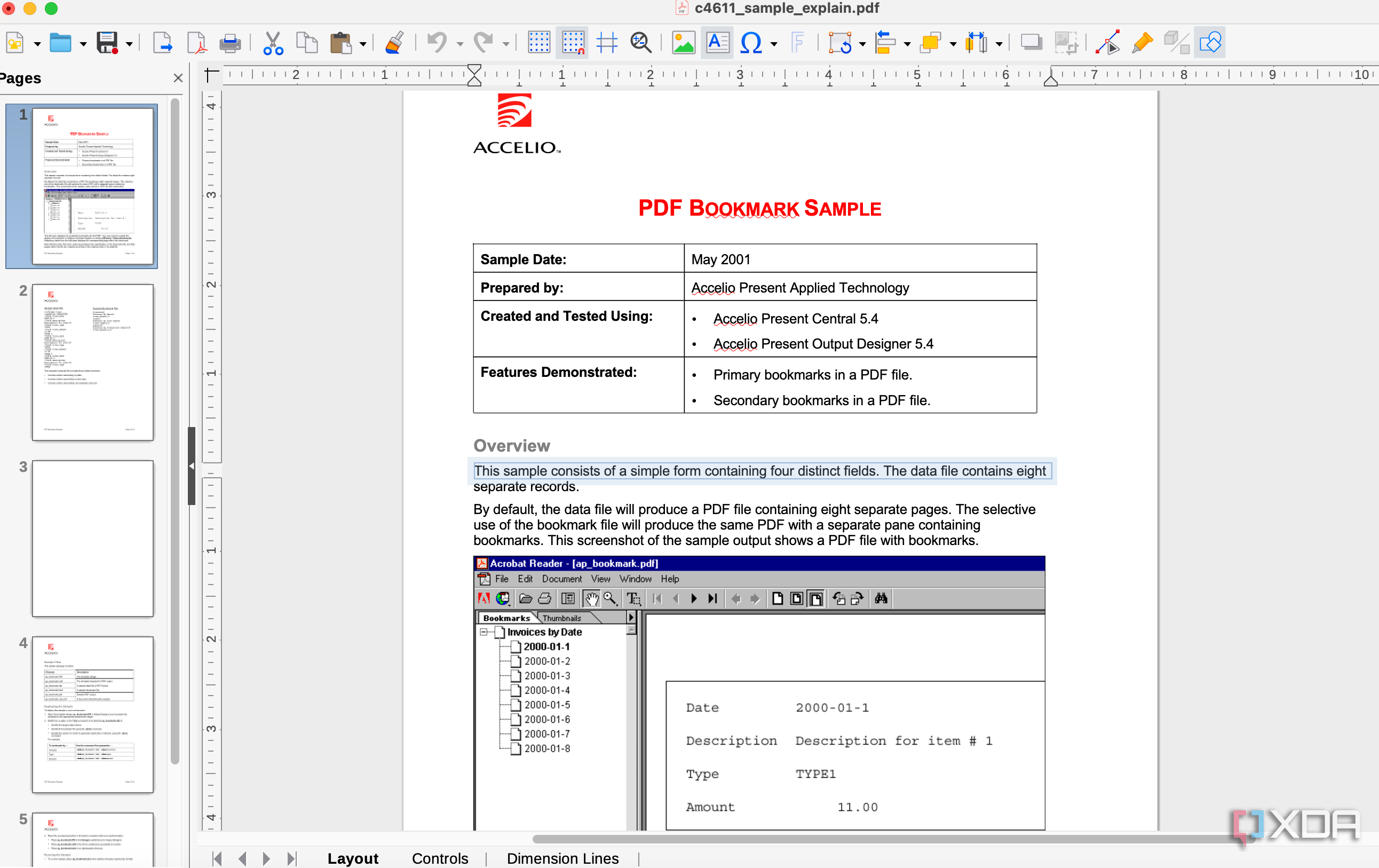The height and width of the screenshot is (868, 1379).
Task: Click the Print icon
Action: 230,43
